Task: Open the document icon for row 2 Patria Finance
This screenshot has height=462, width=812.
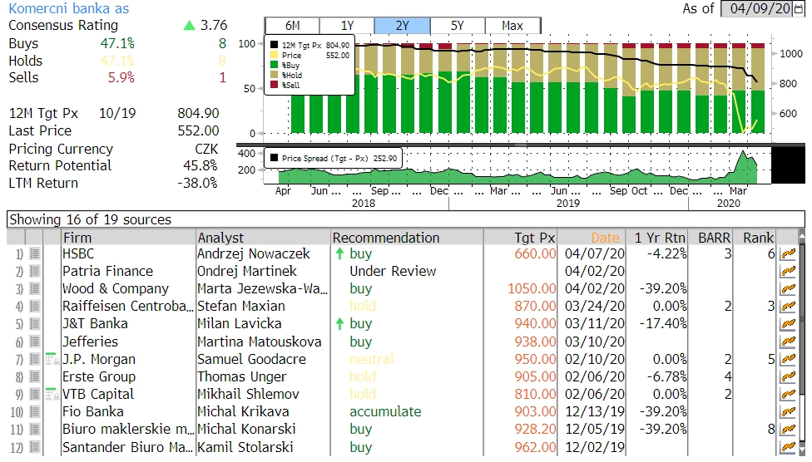Action: tap(35, 271)
